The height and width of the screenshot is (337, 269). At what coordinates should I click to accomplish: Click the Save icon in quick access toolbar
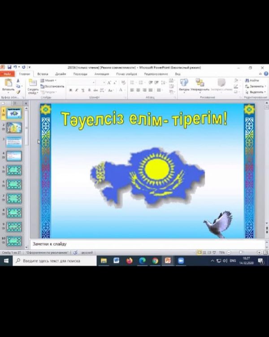pyautogui.click(x=9, y=67)
